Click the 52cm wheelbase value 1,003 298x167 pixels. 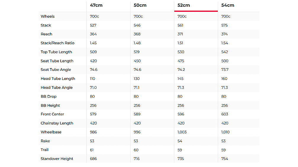[182, 132]
